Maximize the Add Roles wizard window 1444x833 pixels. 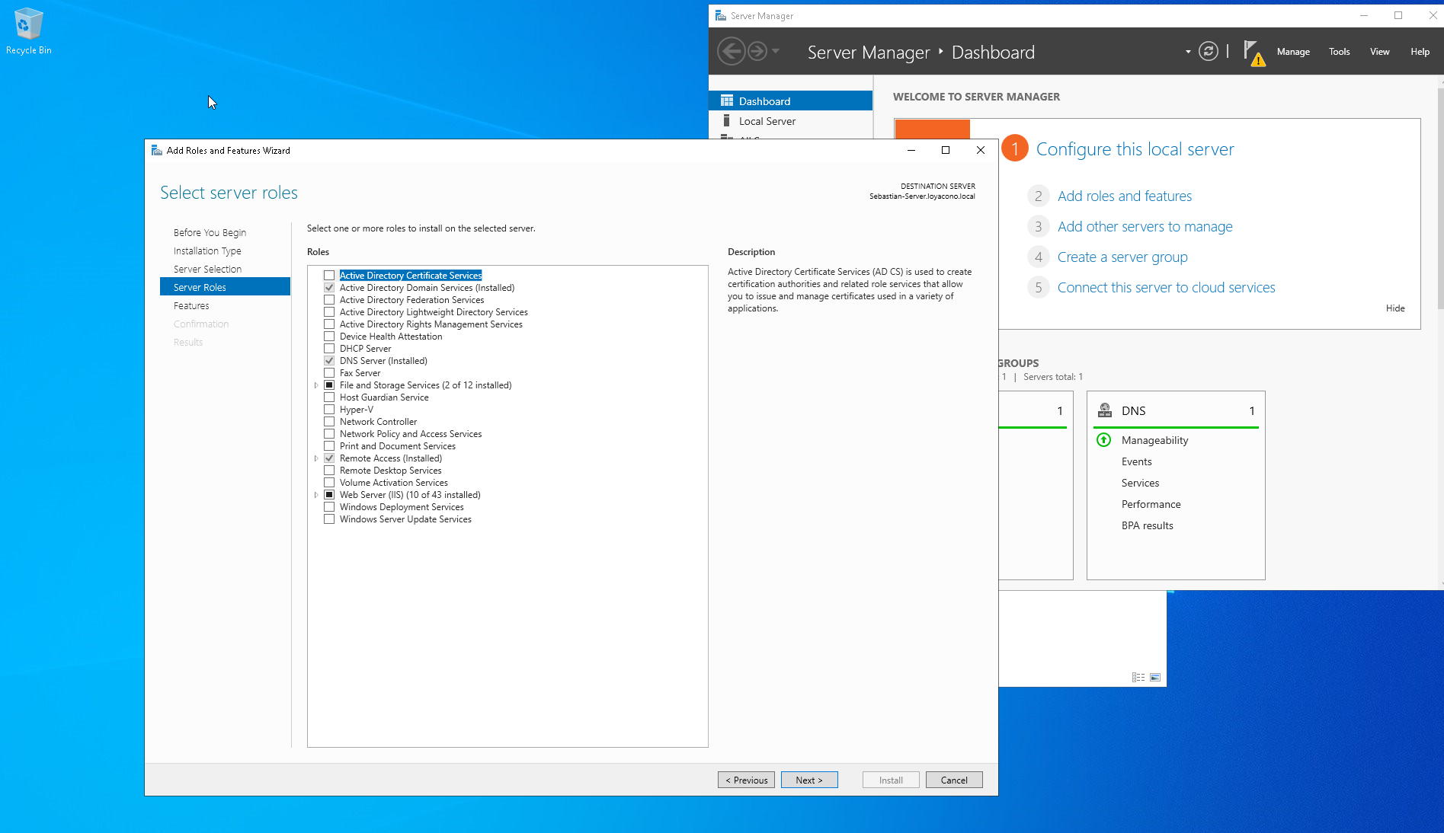[x=946, y=150]
